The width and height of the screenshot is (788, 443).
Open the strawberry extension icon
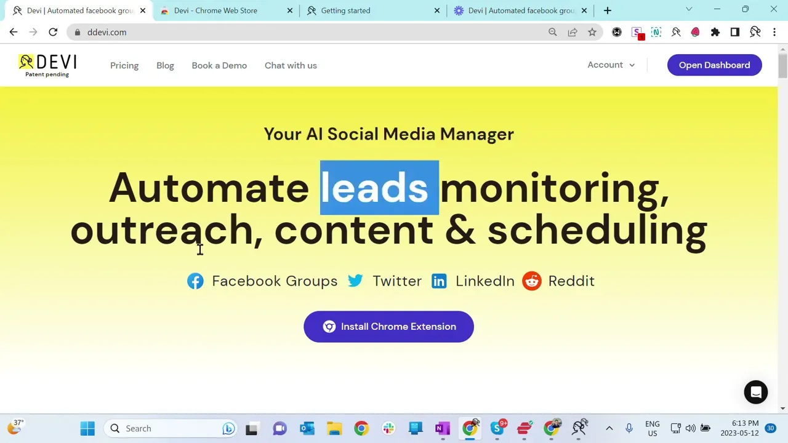tap(696, 32)
